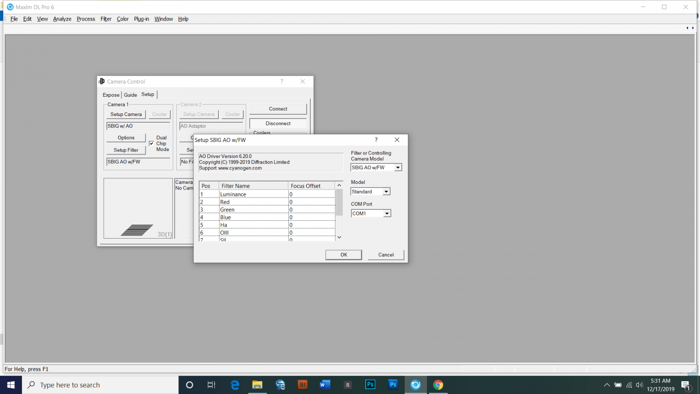Click help question mark in Setup SBIG dialog
This screenshot has width=700, height=394.
(x=376, y=140)
